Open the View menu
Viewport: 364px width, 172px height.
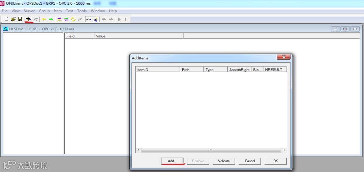[x=16, y=11]
